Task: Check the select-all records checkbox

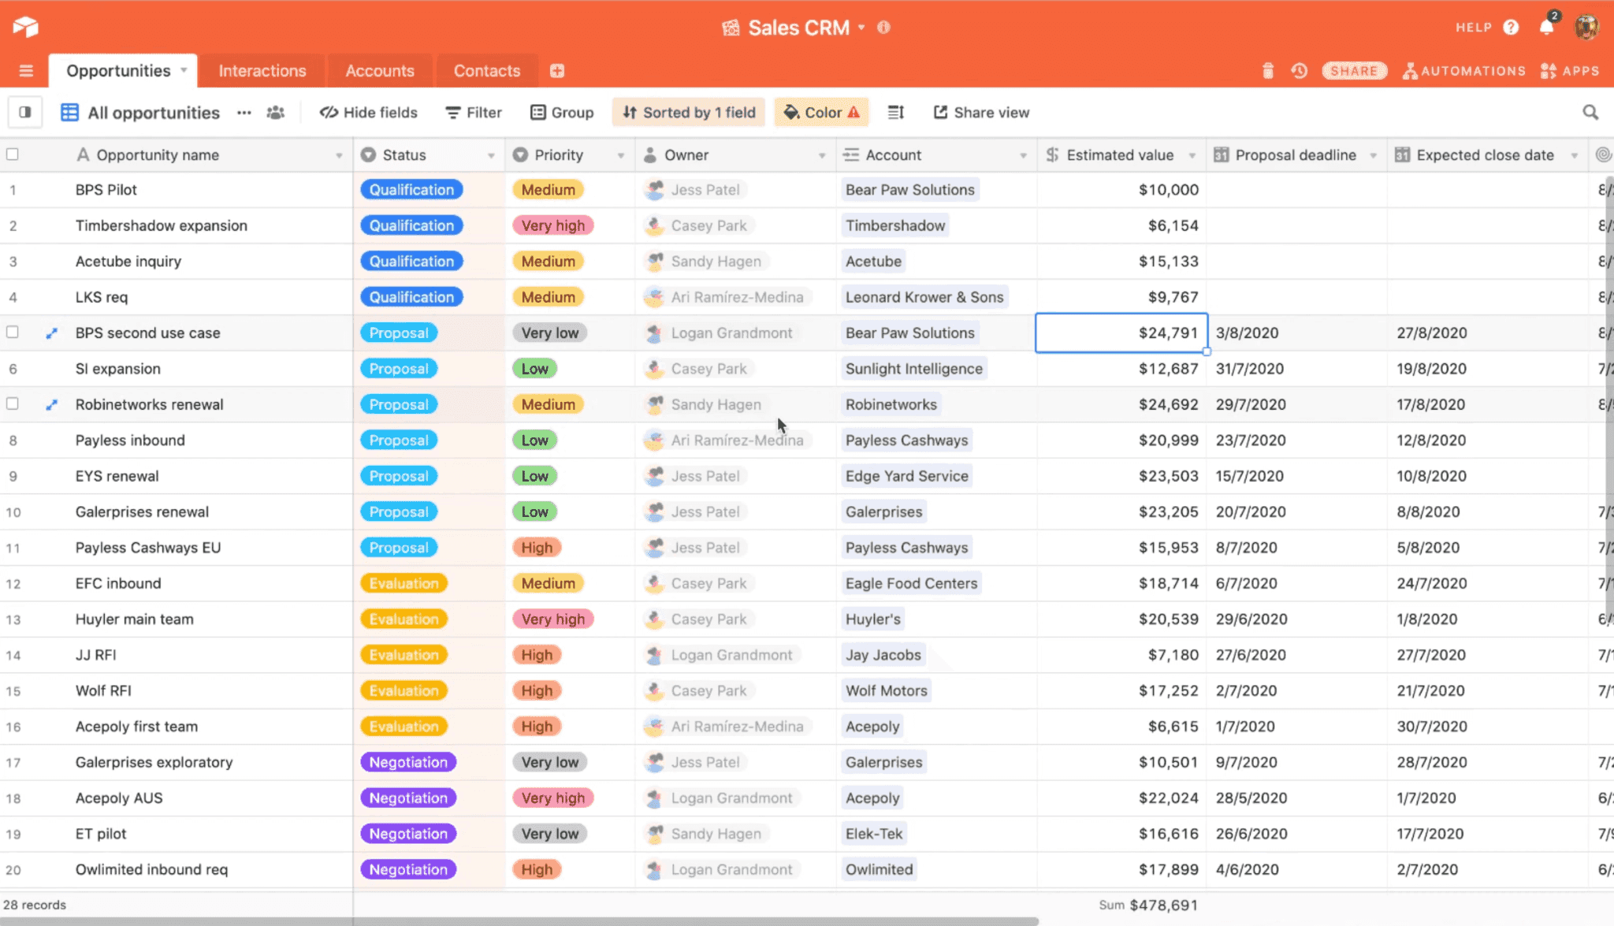Action: click(13, 154)
